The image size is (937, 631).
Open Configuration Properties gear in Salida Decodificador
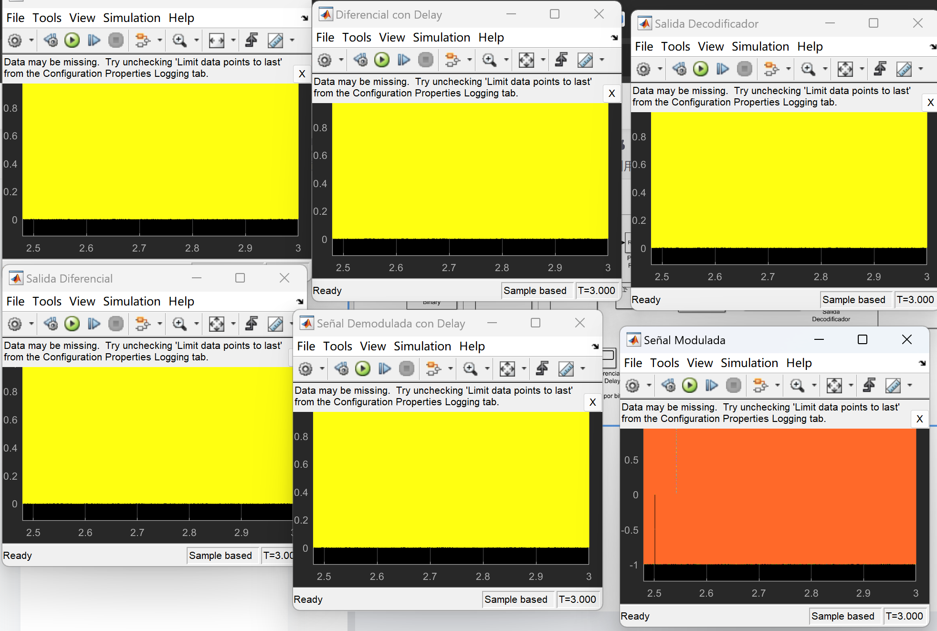point(643,69)
